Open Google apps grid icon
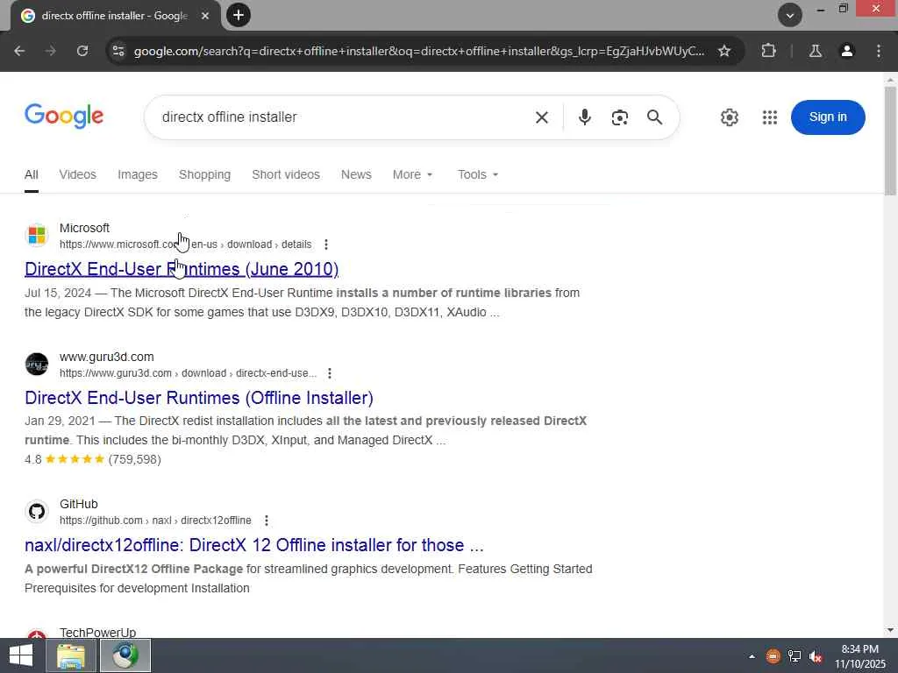This screenshot has width=898, height=673. pos(770,117)
